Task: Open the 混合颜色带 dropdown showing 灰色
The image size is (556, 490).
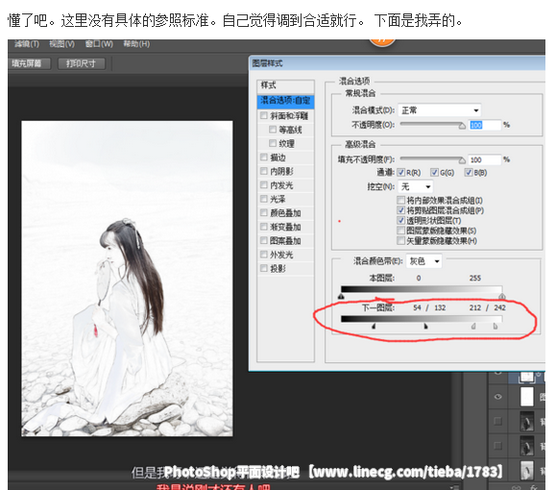Action: 424,261
